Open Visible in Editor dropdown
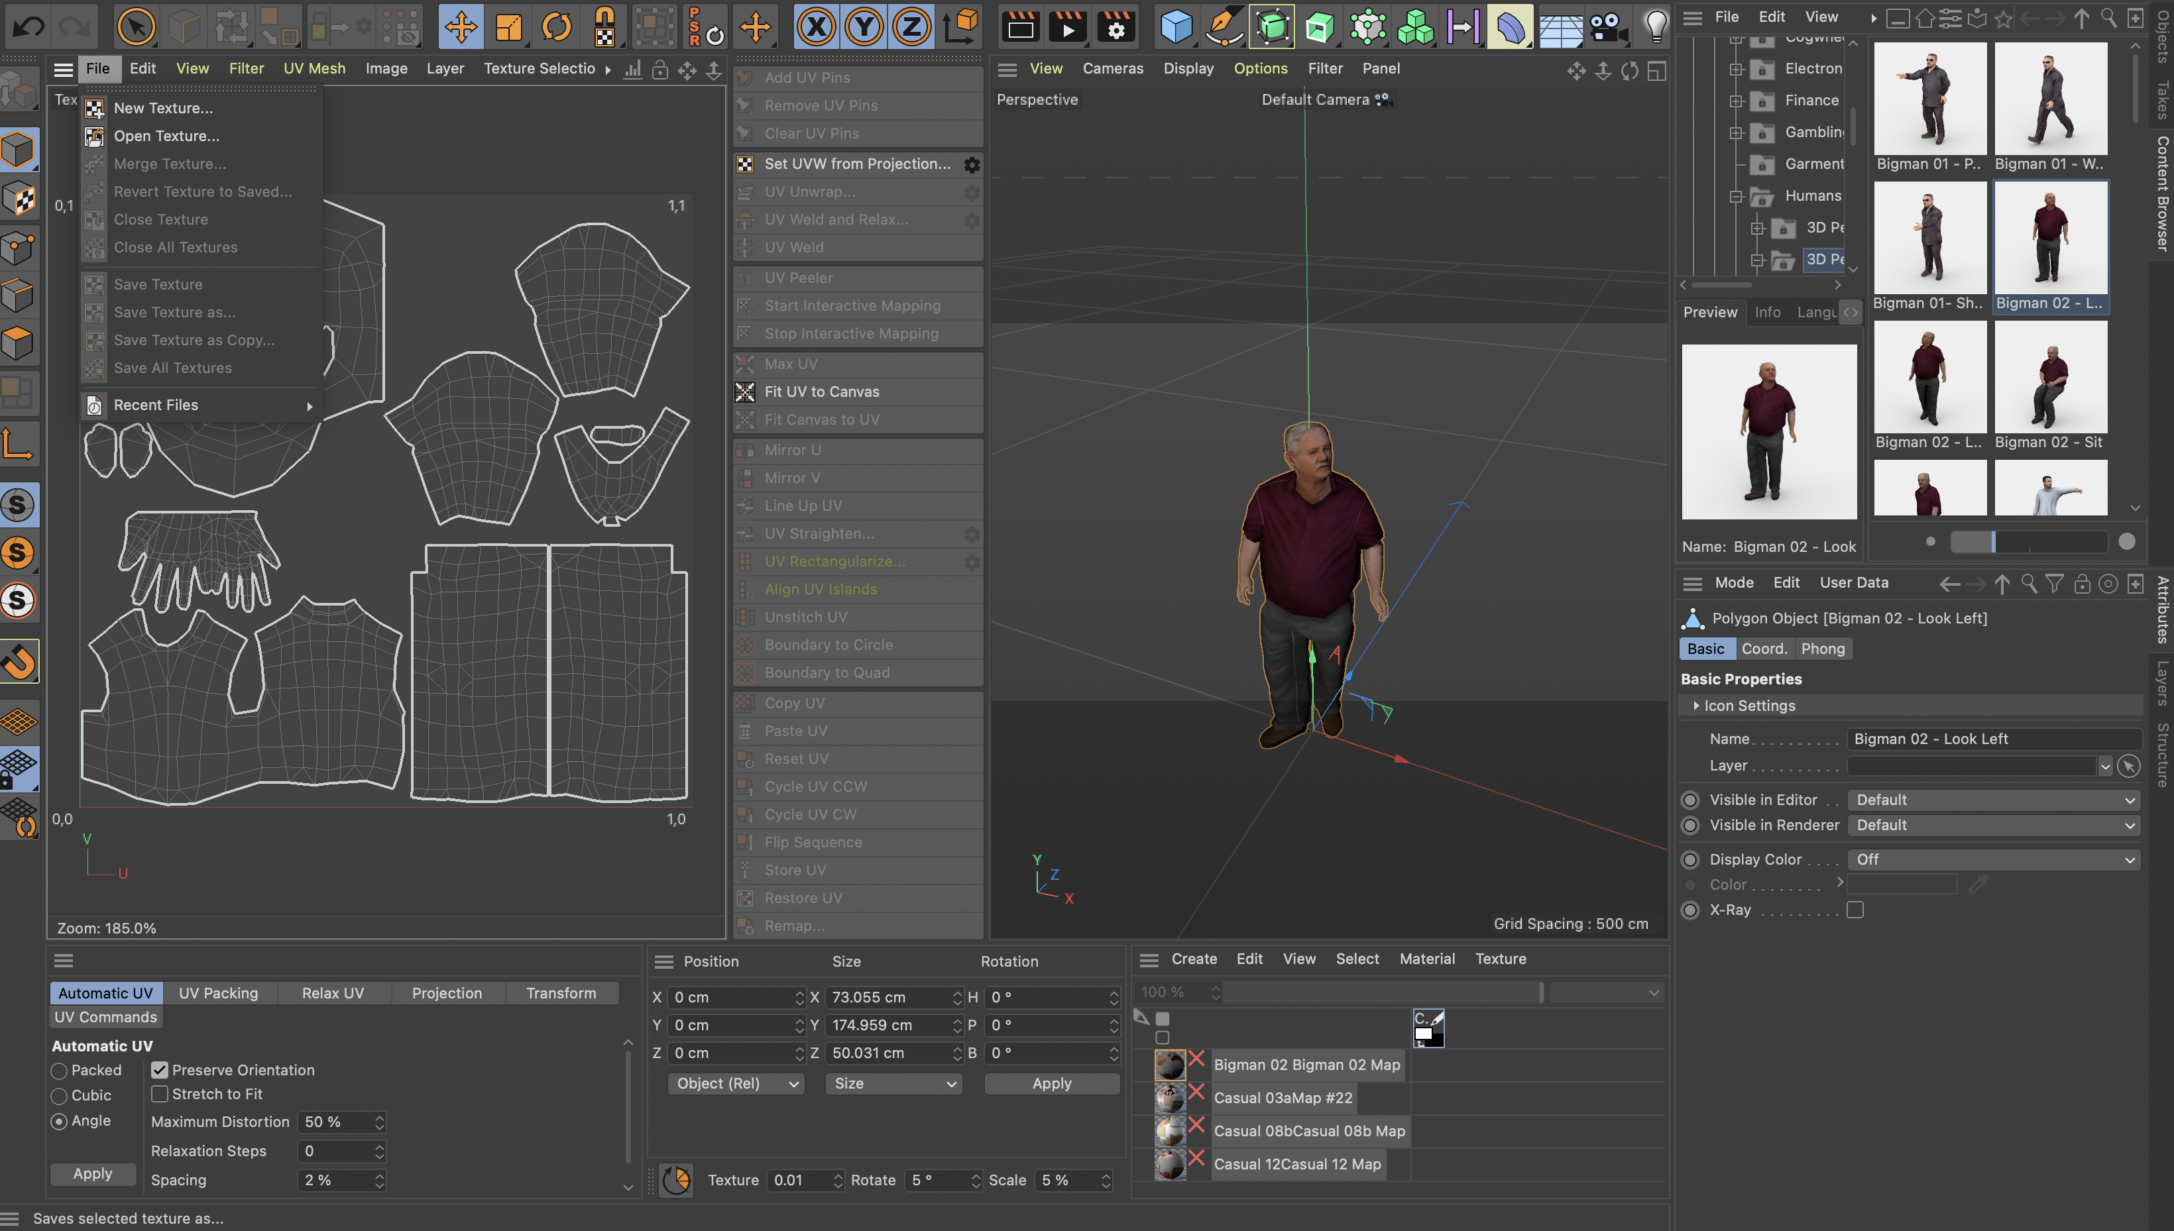 [1993, 800]
